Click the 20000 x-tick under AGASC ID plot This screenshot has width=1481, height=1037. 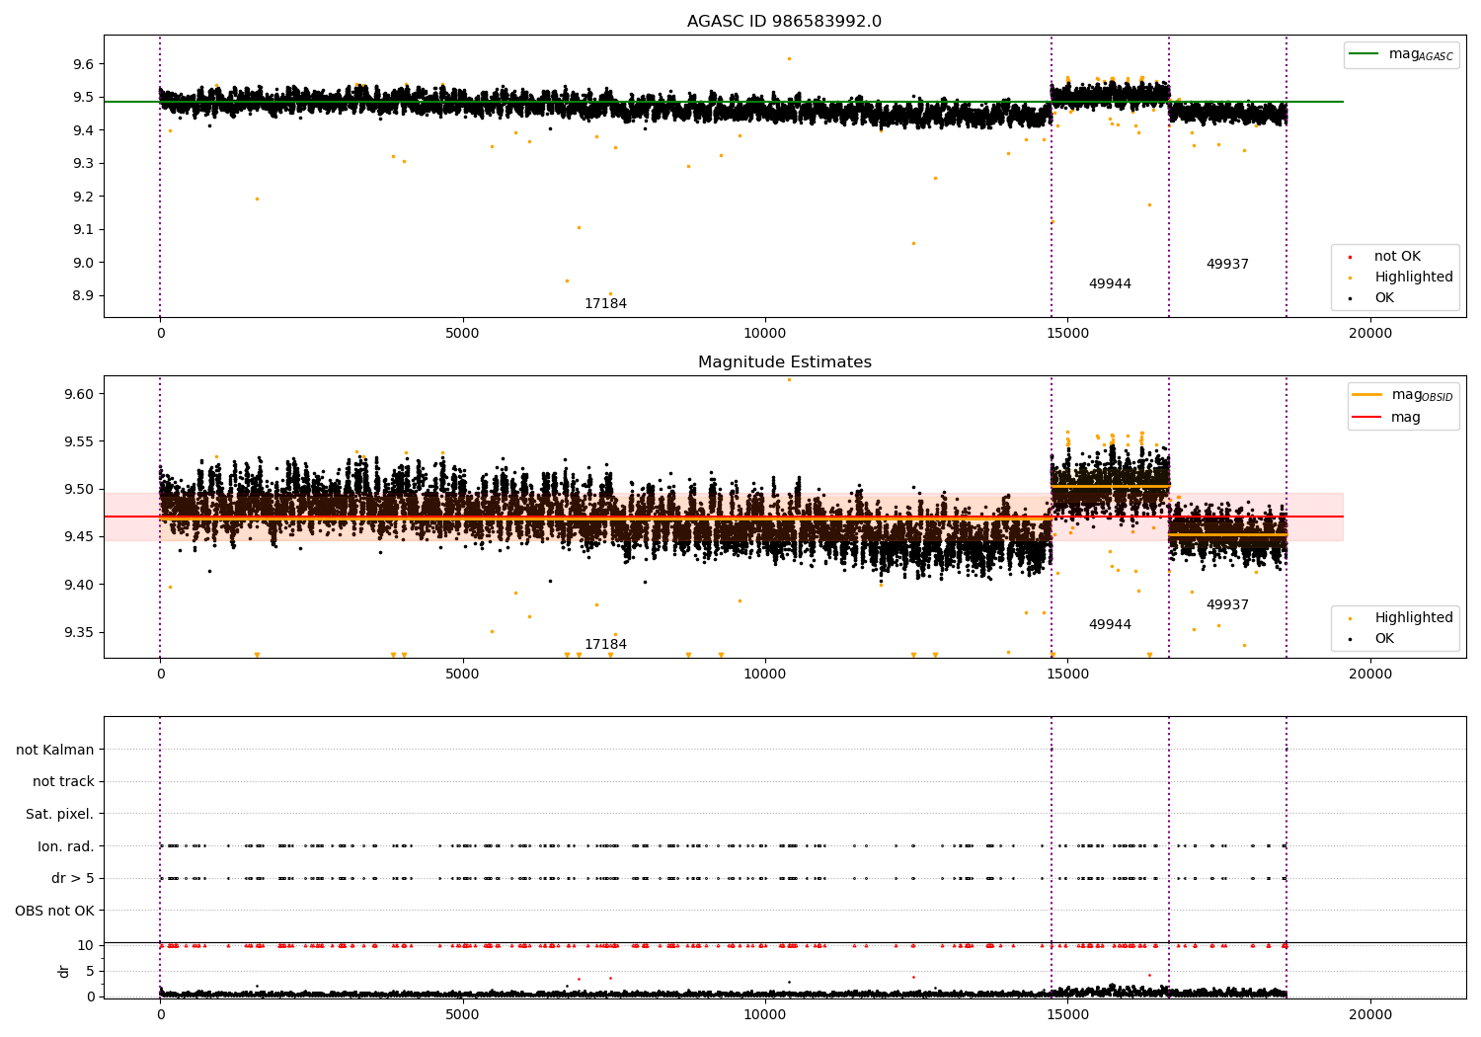(1370, 334)
